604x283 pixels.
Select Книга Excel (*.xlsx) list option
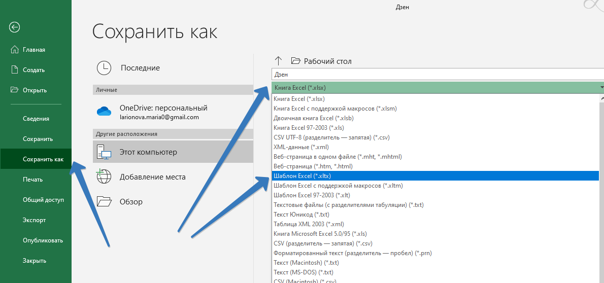click(435, 99)
